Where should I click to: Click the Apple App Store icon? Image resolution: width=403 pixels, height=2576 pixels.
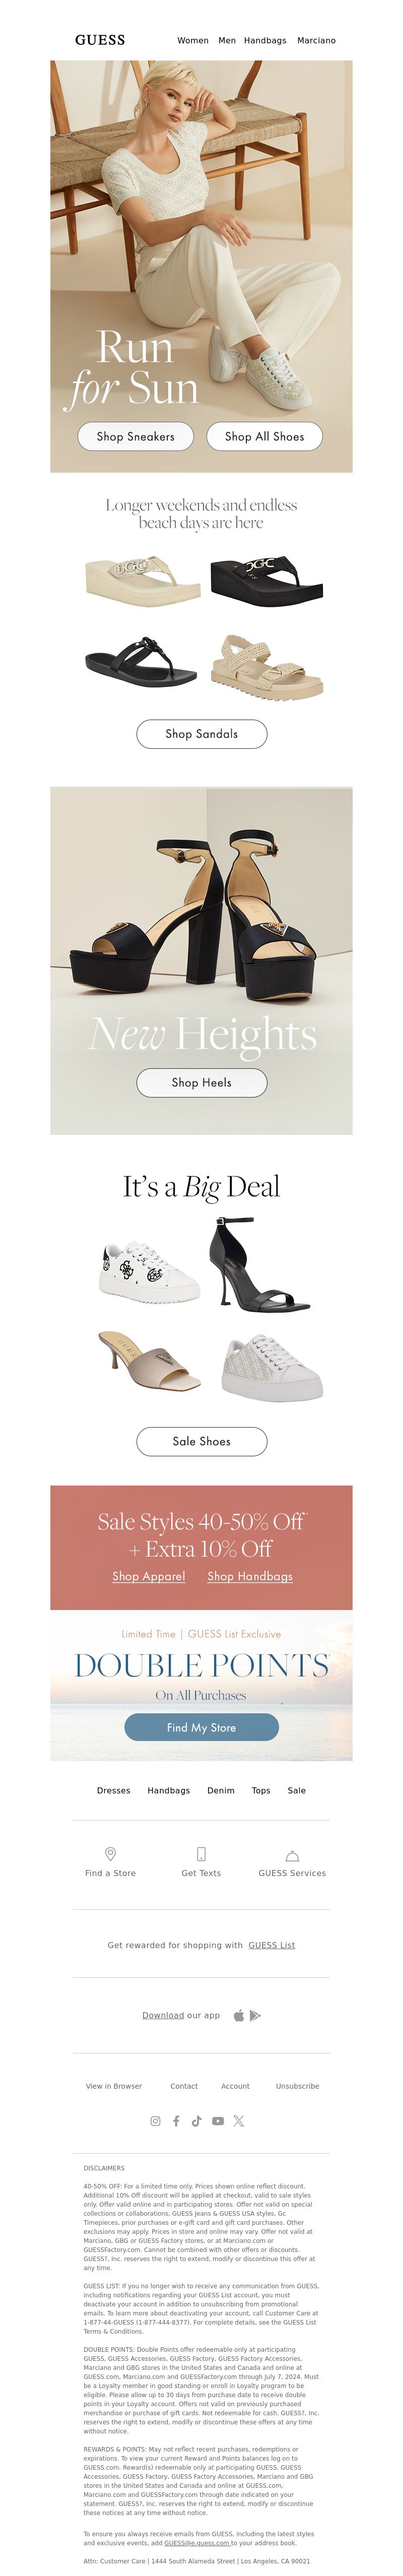click(x=239, y=2015)
